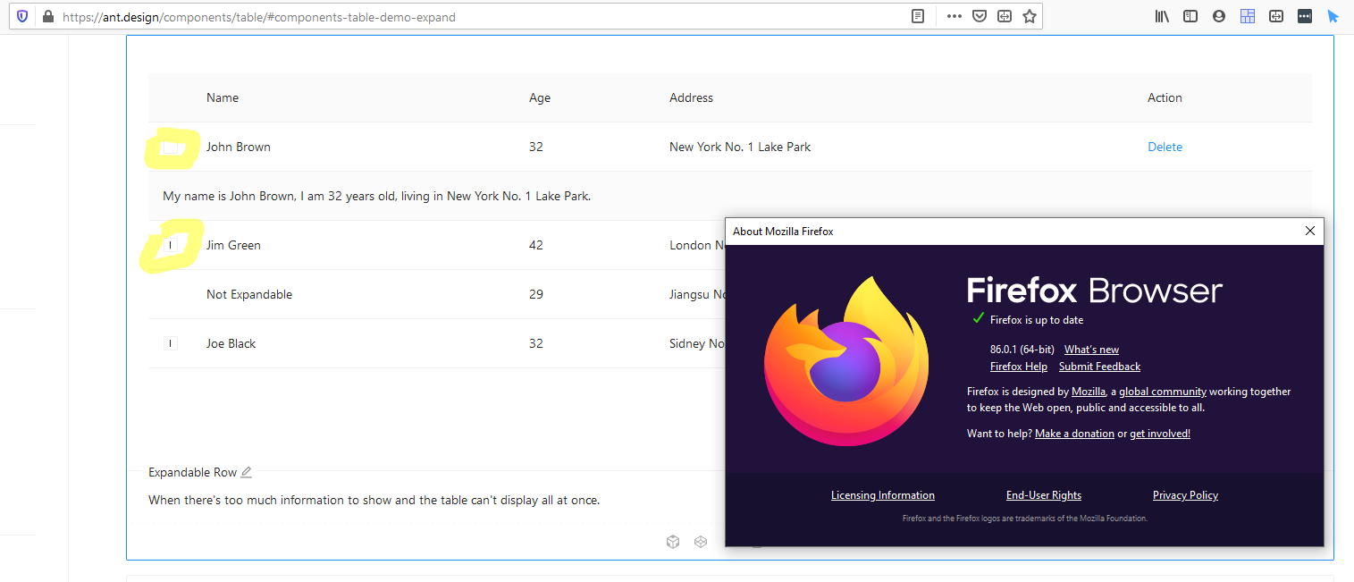Click the Age column header
The height and width of the screenshot is (582, 1354).
[540, 97]
